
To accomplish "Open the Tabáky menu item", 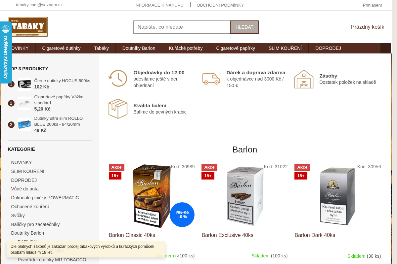I will [101, 48].
